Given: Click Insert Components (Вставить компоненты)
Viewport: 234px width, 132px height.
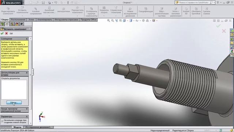Looking at the screenshot, I should [22, 10].
